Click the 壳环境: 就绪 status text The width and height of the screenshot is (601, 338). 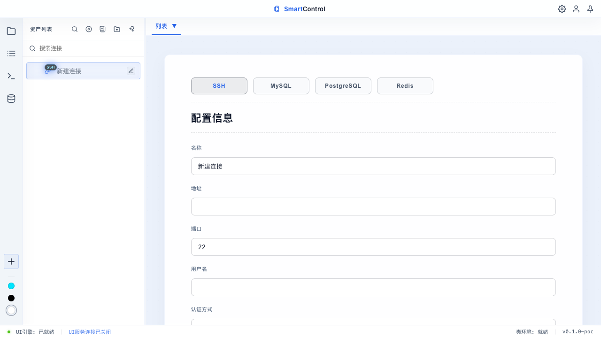tap(532, 332)
